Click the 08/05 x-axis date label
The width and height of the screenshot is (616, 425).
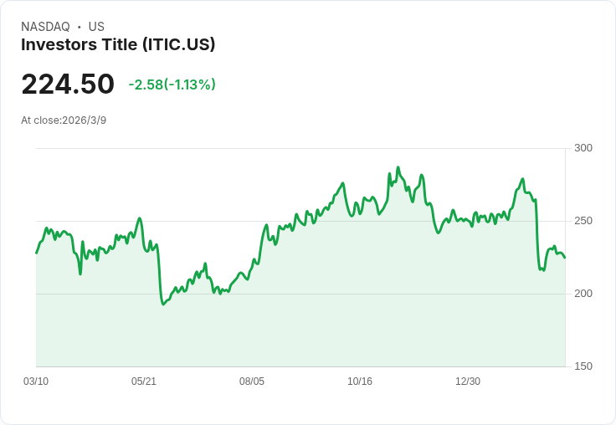pyautogui.click(x=252, y=381)
